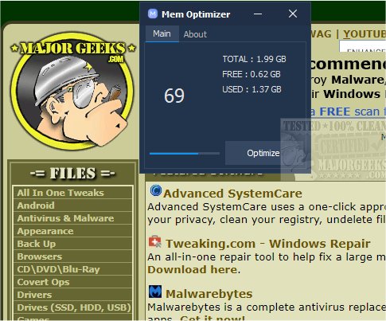Minimize the Mem Optimizer window

(x=258, y=14)
